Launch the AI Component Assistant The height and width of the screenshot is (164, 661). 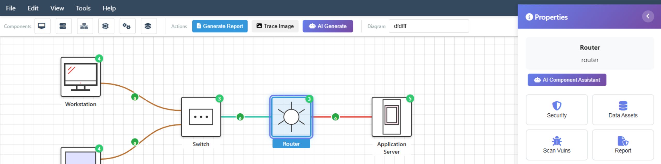pos(567,80)
